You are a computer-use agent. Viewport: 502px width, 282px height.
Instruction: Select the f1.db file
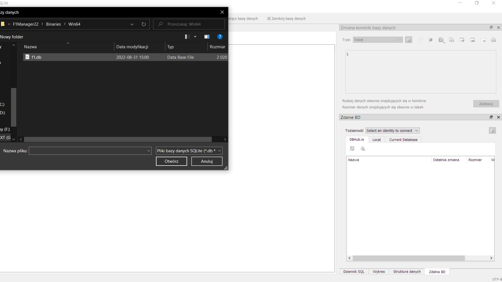point(37,57)
